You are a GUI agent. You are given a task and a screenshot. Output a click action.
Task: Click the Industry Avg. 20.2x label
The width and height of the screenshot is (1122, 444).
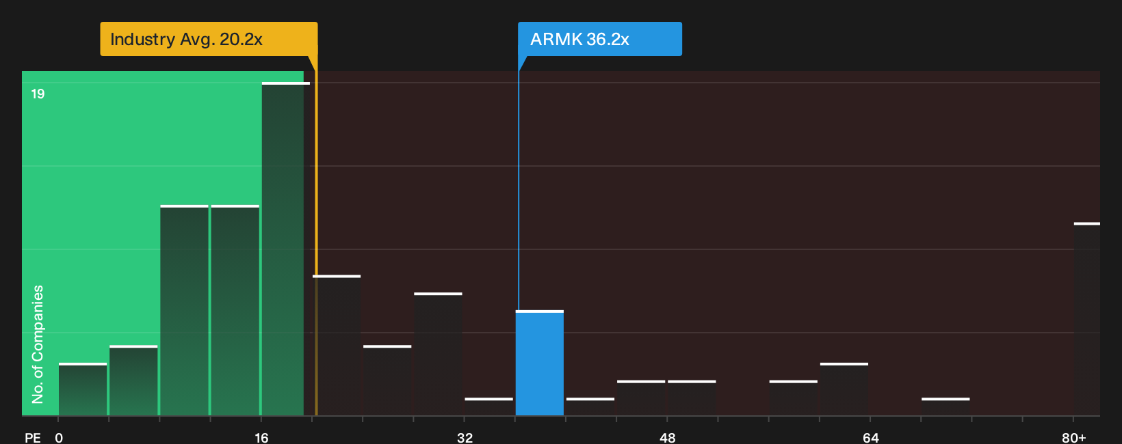click(x=209, y=39)
